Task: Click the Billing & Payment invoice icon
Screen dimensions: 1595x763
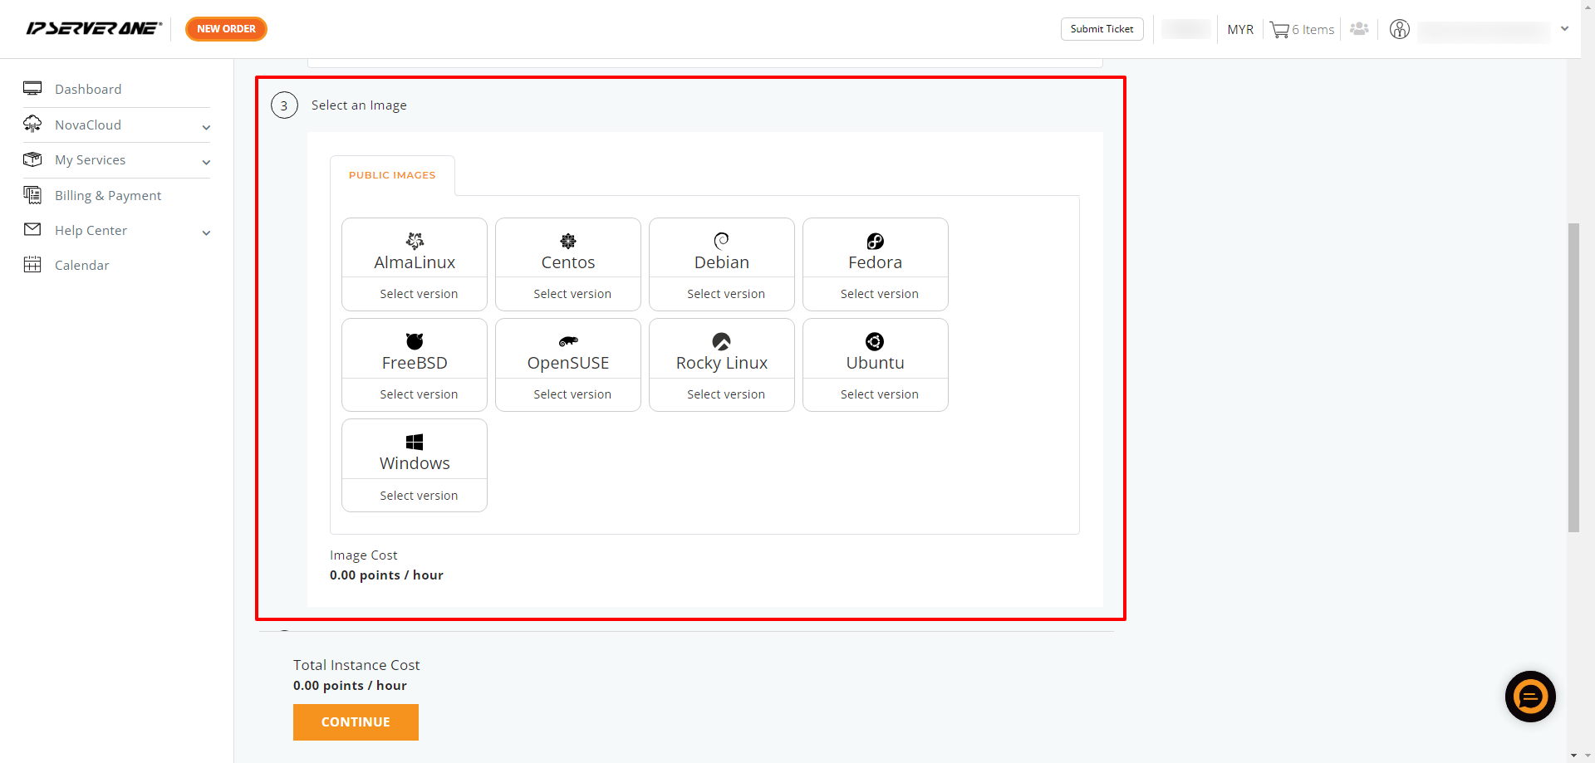Action: 32,194
